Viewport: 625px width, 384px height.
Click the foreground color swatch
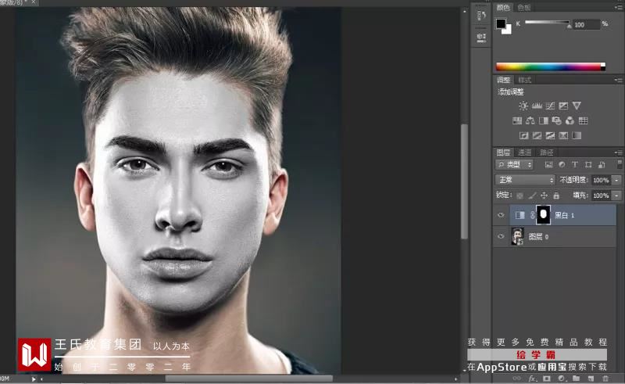tap(501, 23)
